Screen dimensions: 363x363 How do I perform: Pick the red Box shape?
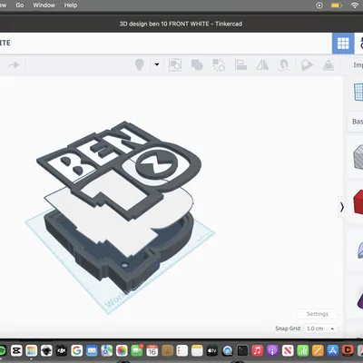(358, 202)
